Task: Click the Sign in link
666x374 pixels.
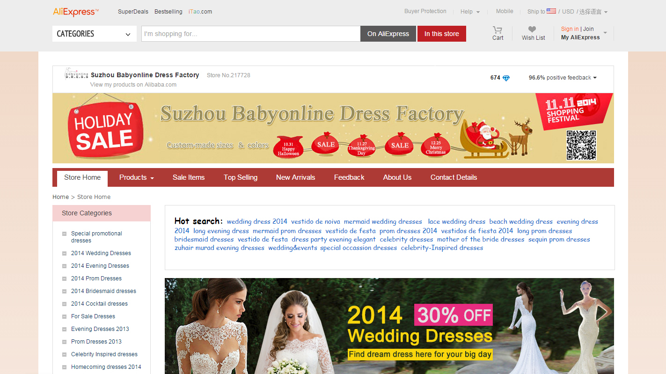Action: tap(570, 29)
